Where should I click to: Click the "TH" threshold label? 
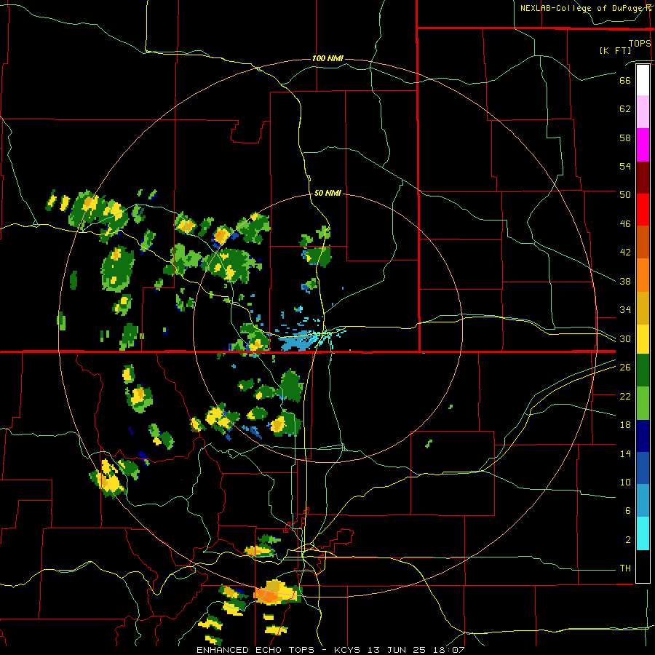pyautogui.click(x=625, y=568)
